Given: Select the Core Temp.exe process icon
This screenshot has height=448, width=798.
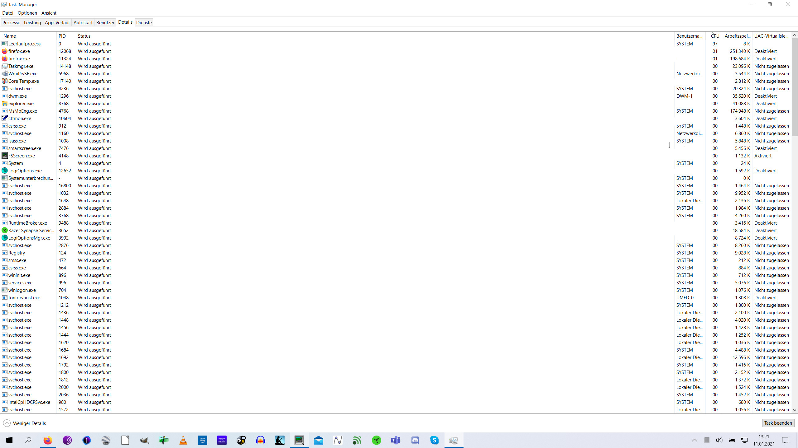Looking at the screenshot, I should (x=4, y=81).
